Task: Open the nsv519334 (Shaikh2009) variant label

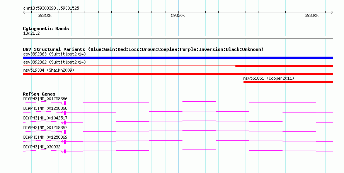Action: coord(49,70)
